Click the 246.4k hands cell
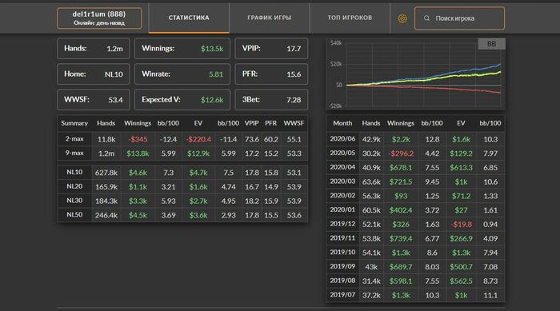 [x=106, y=215]
